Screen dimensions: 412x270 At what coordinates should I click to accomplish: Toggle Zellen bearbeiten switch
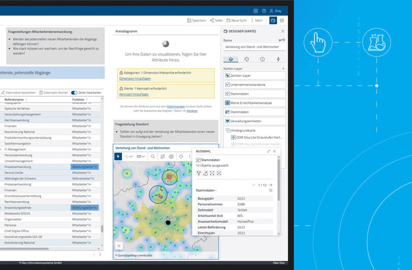coord(74,93)
